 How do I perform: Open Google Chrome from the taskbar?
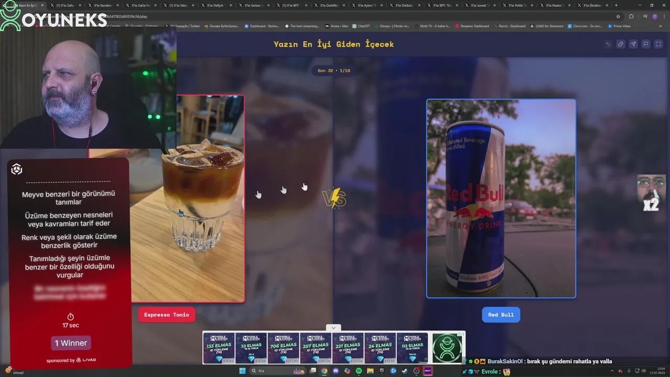[x=325, y=371]
